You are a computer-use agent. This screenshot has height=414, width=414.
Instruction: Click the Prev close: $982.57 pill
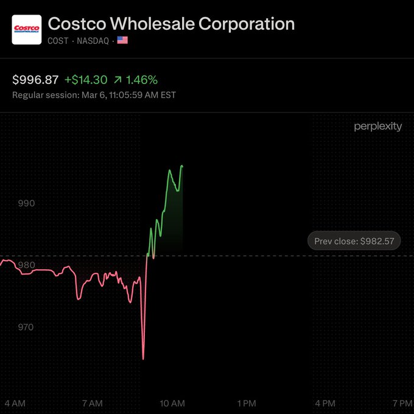point(354,241)
